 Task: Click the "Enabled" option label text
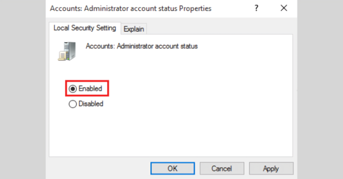[90, 89]
